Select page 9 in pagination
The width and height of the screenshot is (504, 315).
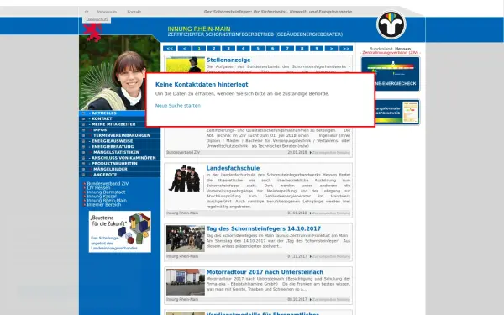[x=317, y=49]
